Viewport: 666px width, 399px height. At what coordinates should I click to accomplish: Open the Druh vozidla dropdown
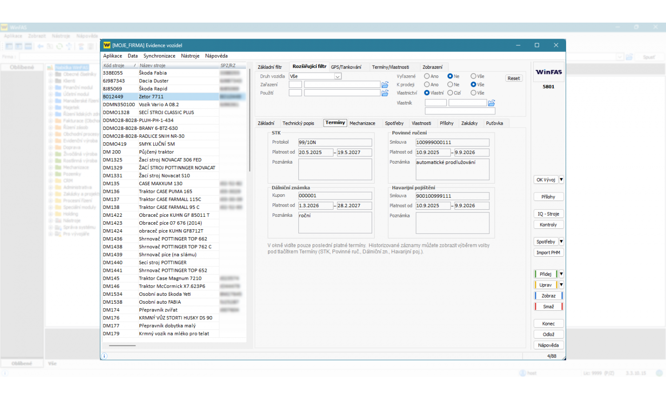pyautogui.click(x=337, y=76)
